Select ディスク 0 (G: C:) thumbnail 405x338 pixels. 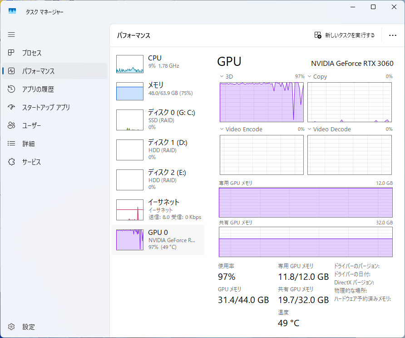pyautogui.click(x=130, y=120)
